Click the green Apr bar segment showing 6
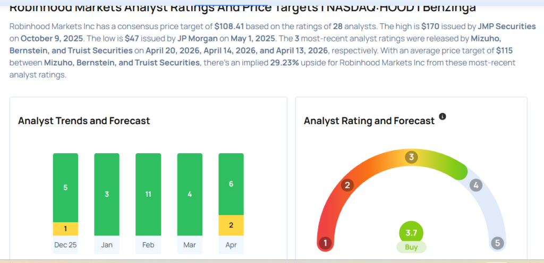 pos(231,184)
